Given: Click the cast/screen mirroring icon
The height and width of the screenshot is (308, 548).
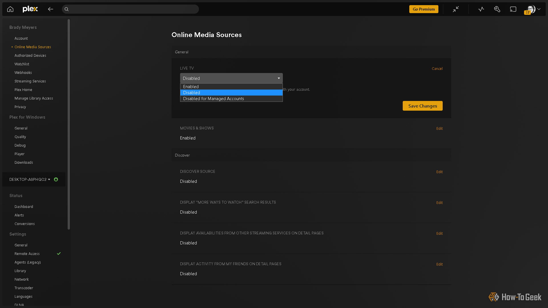Looking at the screenshot, I should (x=513, y=9).
